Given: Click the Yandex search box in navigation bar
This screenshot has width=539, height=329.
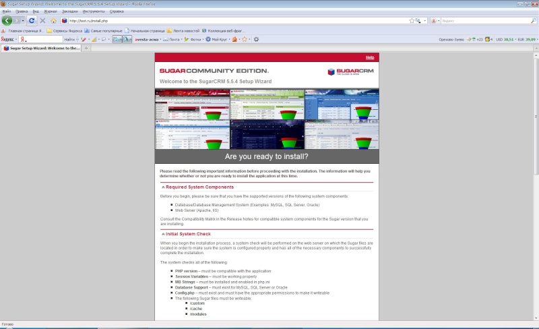Looking at the screenshot, I should click(x=485, y=21).
